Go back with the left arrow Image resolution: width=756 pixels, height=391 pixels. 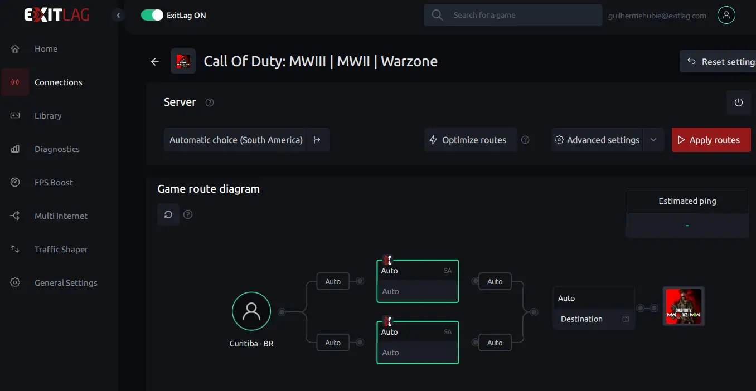click(155, 62)
